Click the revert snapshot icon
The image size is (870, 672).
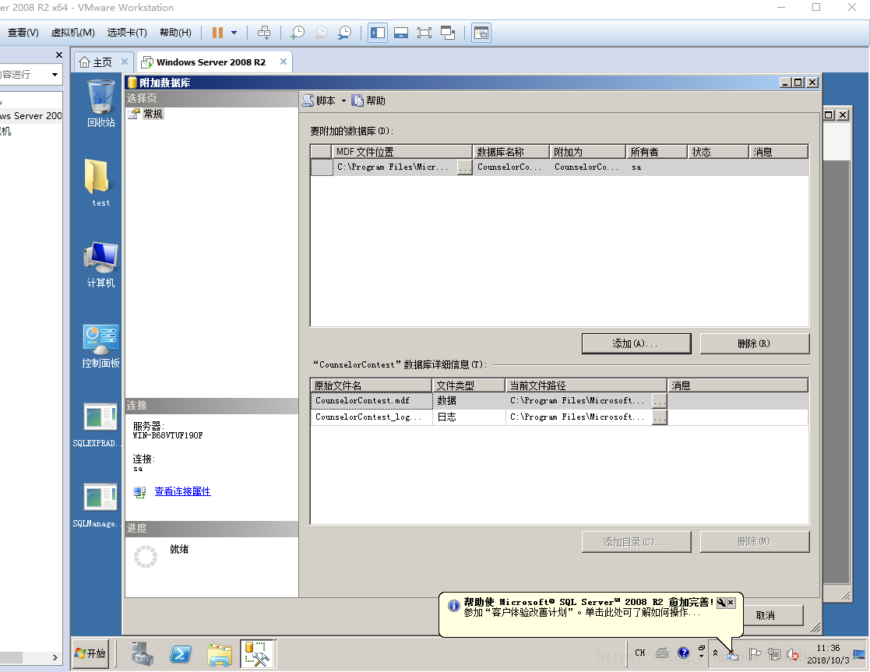[x=321, y=33]
